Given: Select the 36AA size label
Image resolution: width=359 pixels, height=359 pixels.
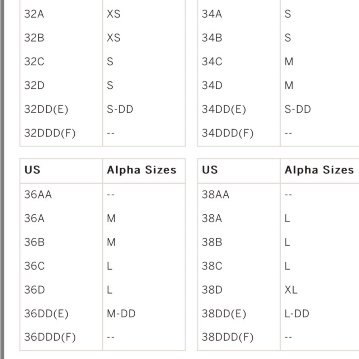Looking at the screenshot, I should 38,195.
